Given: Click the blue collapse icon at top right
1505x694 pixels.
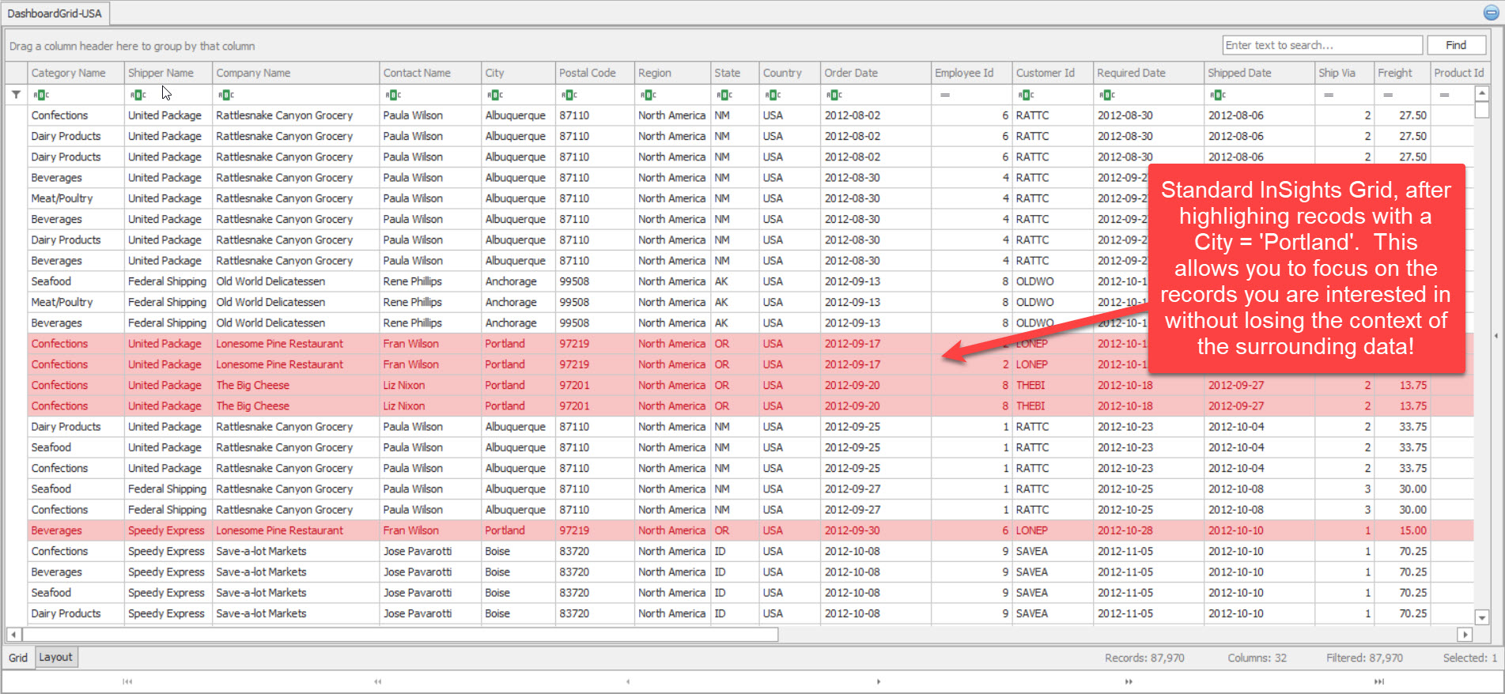Looking at the screenshot, I should 1491,13.
